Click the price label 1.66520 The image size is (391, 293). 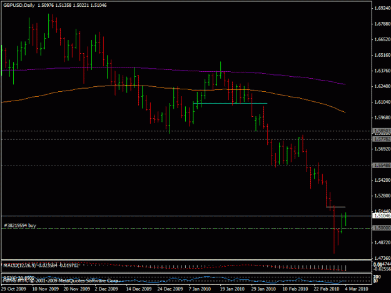382,39
